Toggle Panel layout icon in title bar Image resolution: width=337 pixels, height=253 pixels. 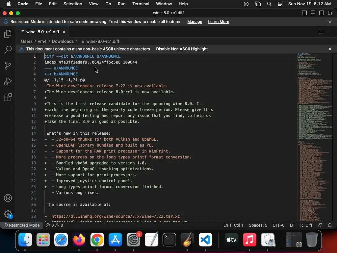(x=313, y=13)
